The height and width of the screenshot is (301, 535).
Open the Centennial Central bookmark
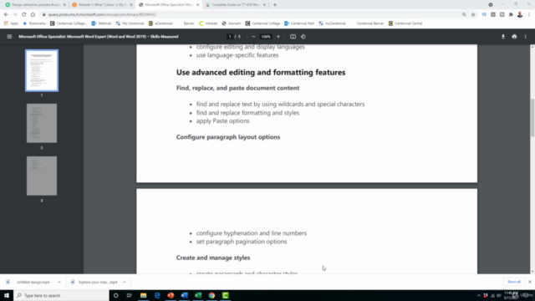[x=405, y=23]
